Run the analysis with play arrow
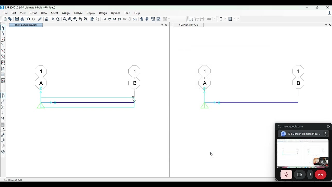The image size is (332, 187). pos(53,19)
